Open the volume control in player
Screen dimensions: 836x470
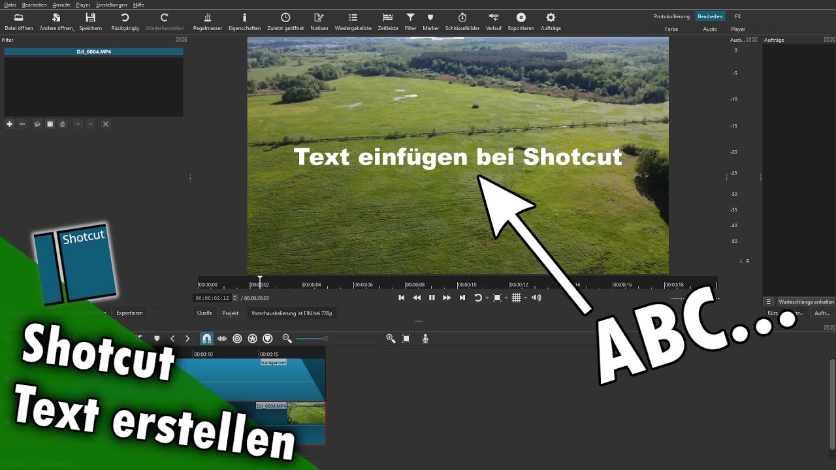536,298
